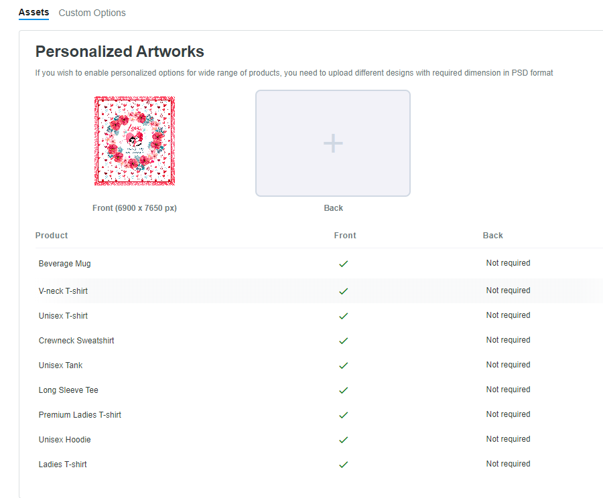Click the Unisex Tank front checkmark icon
The image size is (603, 498).
(344, 365)
